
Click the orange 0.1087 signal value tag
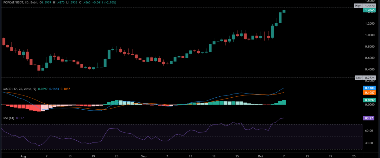[x=370, y=93]
